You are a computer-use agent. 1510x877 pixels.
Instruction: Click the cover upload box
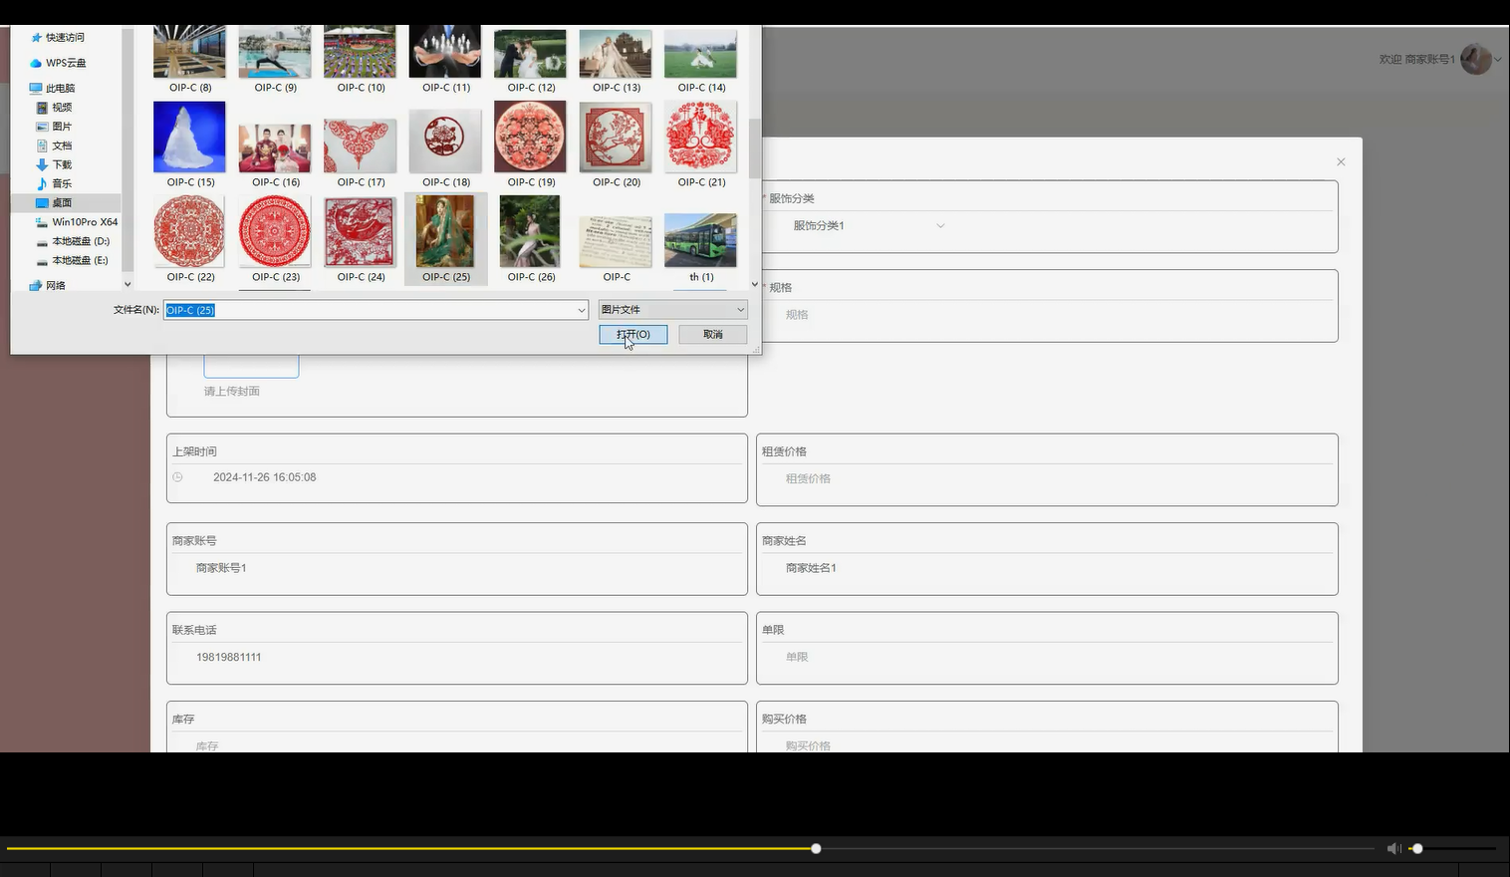tap(251, 365)
